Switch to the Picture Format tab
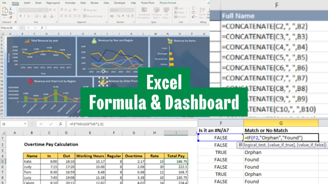 click(167, 3)
